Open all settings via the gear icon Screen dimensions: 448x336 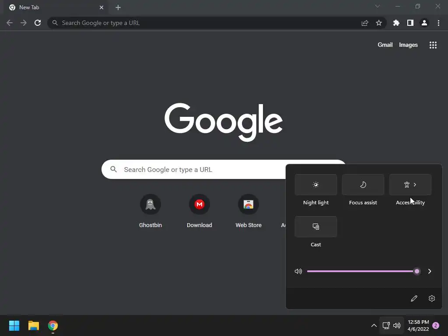click(432, 298)
